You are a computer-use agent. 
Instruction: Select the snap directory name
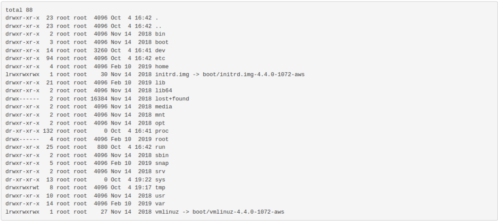(161, 163)
